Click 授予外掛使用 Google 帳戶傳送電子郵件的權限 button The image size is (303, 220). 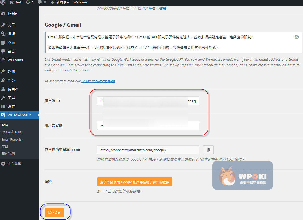tap(135, 182)
